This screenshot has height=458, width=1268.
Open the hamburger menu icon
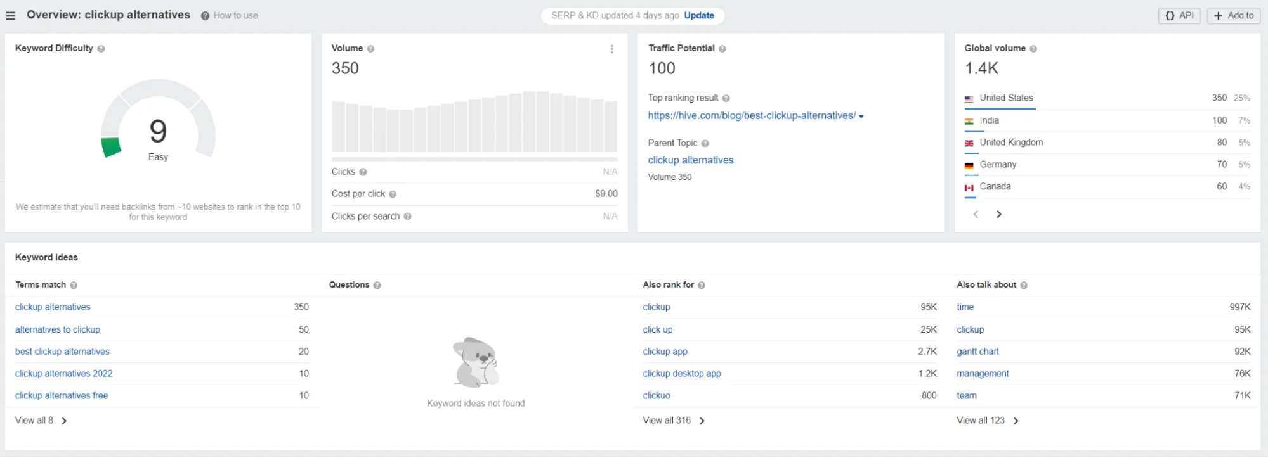coord(11,15)
